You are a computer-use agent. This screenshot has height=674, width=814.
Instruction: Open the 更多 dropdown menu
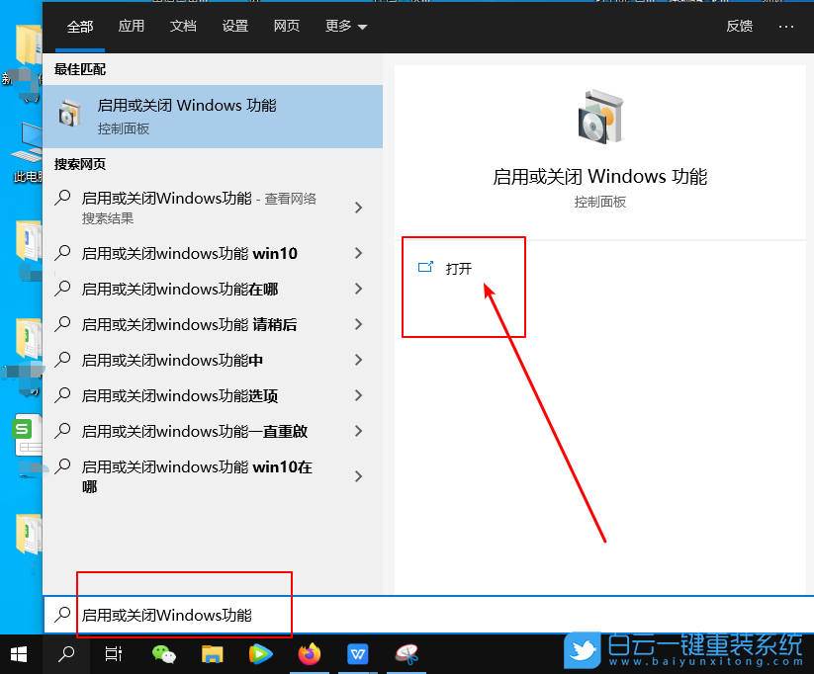(344, 27)
